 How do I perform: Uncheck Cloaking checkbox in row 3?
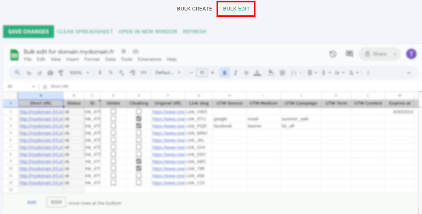coord(139,118)
